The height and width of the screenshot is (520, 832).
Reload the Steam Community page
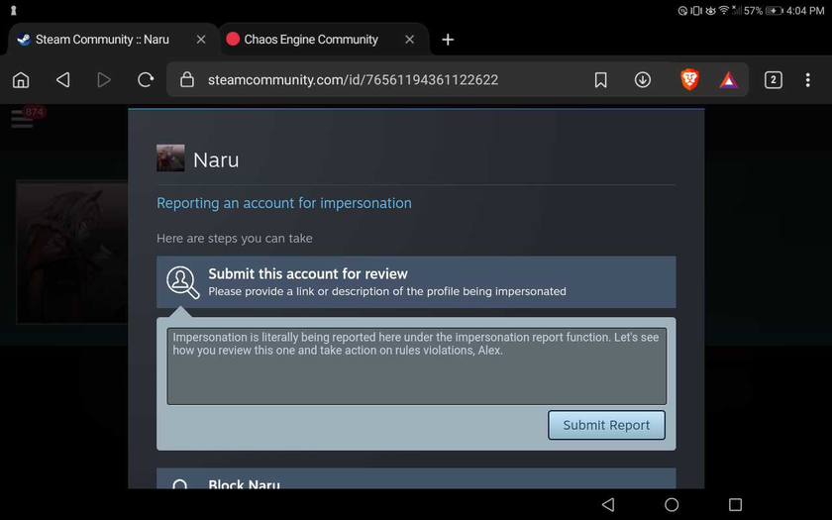[x=146, y=80]
